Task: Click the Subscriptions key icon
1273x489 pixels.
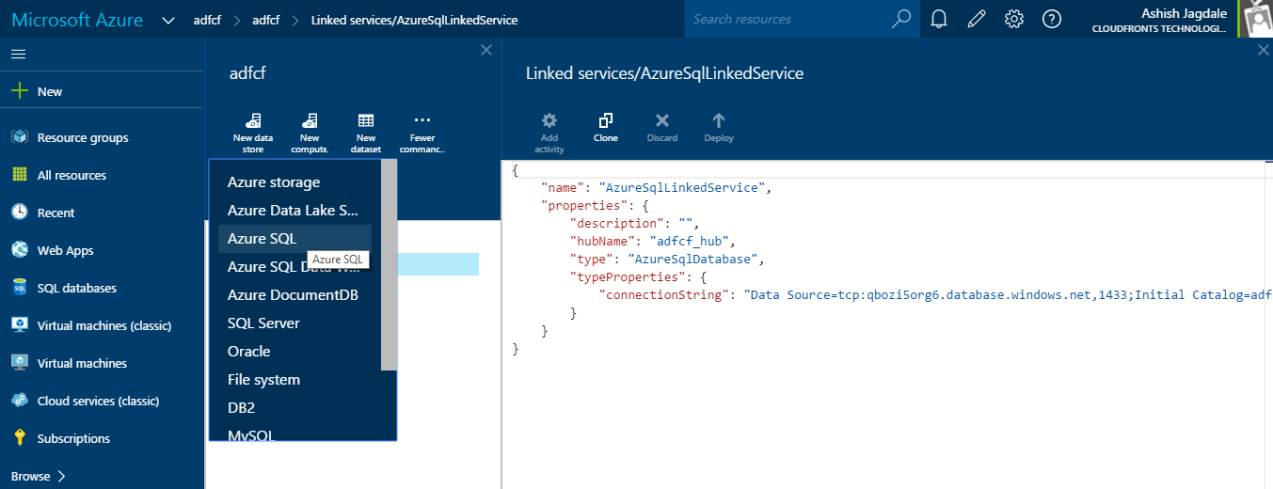Action: [19, 438]
